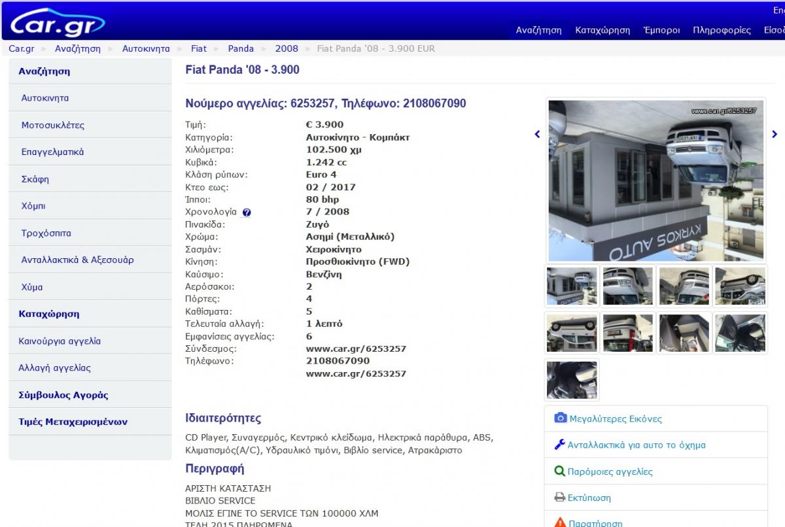Open Καταχώρηση sidebar heading
Image resolution: width=785 pixels, height=527 pixels.
coord(90,314)
